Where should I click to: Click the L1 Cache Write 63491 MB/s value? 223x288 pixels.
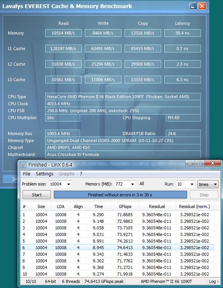[x=103, y=49]
